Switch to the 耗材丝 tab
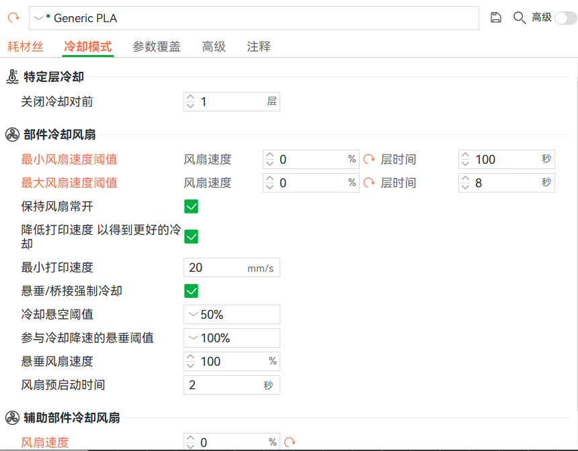 [25, 47]
